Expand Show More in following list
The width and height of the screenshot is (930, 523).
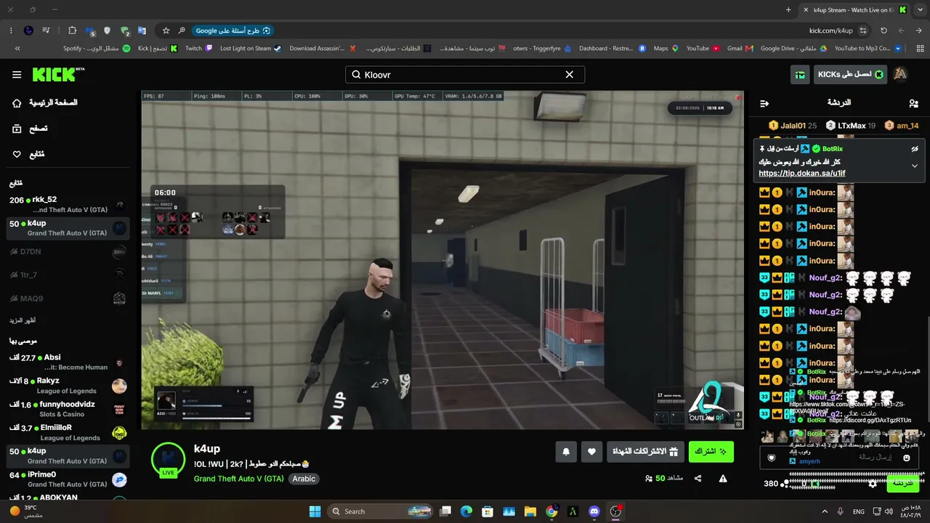click(23, 320)
